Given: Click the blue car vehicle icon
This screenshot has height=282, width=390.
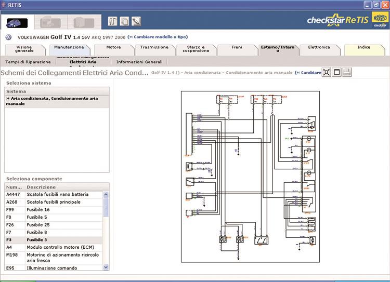Looking at the screenshot, I should click(18, 22).
